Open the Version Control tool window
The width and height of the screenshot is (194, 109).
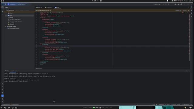pyautogui.click(x=2, y=102)
